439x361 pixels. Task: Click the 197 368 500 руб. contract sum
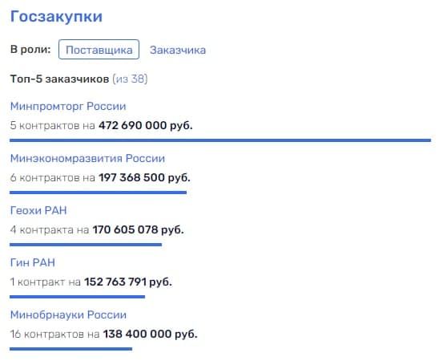[144, 177]
